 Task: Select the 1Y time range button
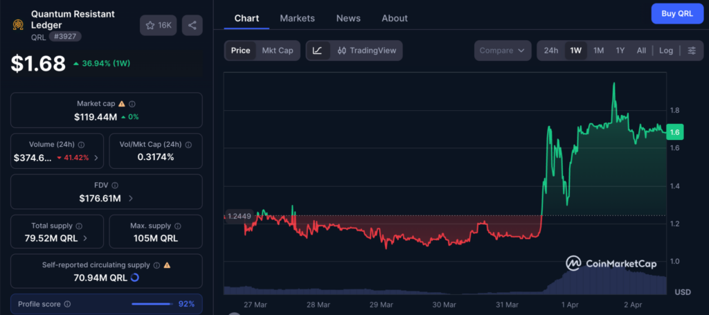620,51
